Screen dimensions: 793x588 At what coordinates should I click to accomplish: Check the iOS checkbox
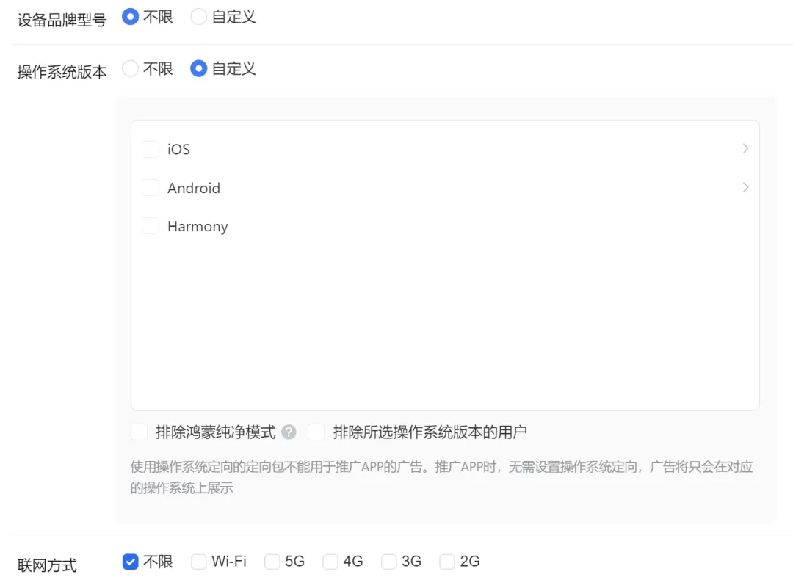coord(150,148)
